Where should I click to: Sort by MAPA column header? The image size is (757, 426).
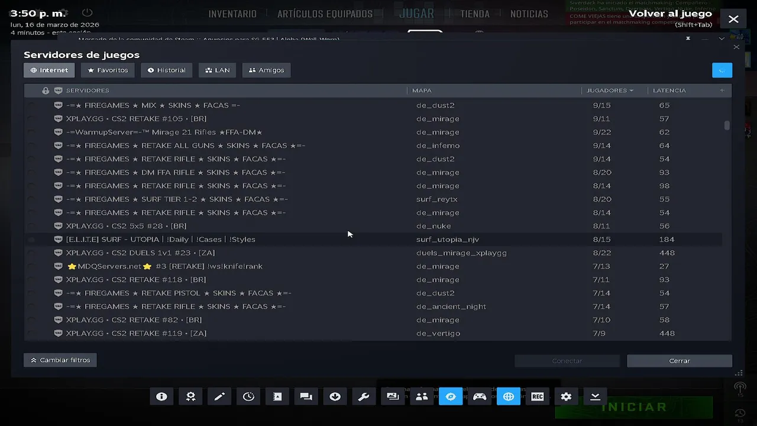point(422,91)
